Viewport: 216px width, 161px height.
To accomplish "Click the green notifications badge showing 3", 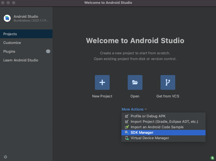I will pos(212,158).
